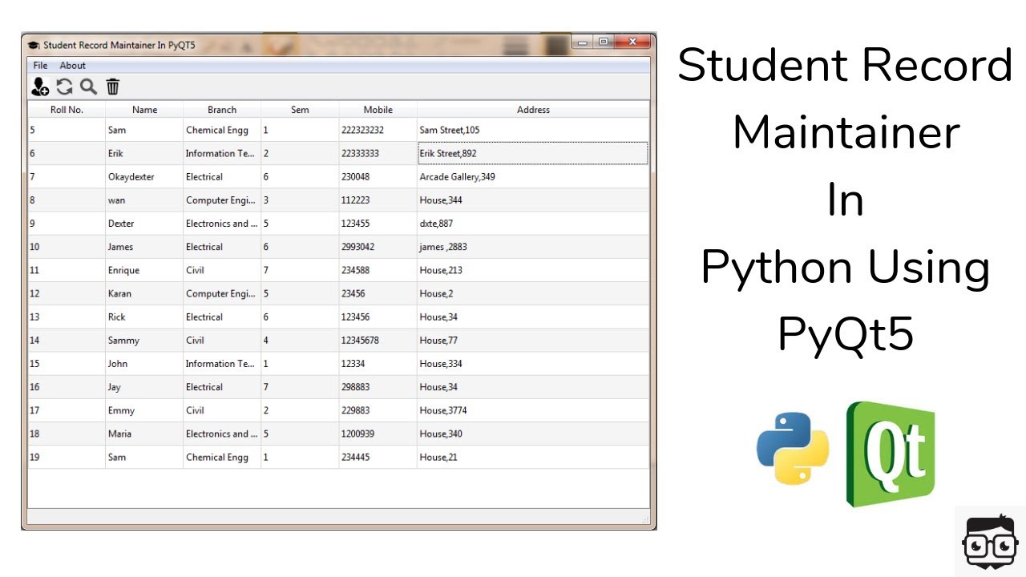Screen dimensions: 1026x577
Task: Select the name cell 'James'
Action: [144, 247]
